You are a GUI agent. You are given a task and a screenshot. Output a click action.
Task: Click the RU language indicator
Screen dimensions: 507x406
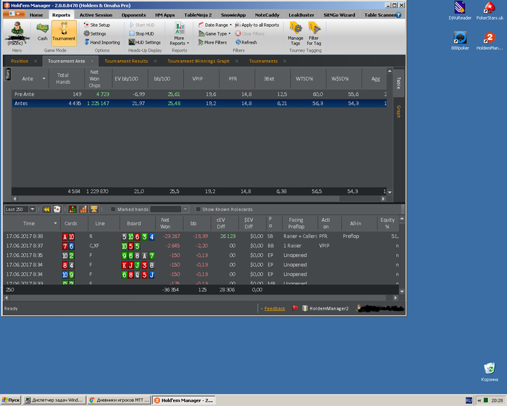[x=469, y=400]
